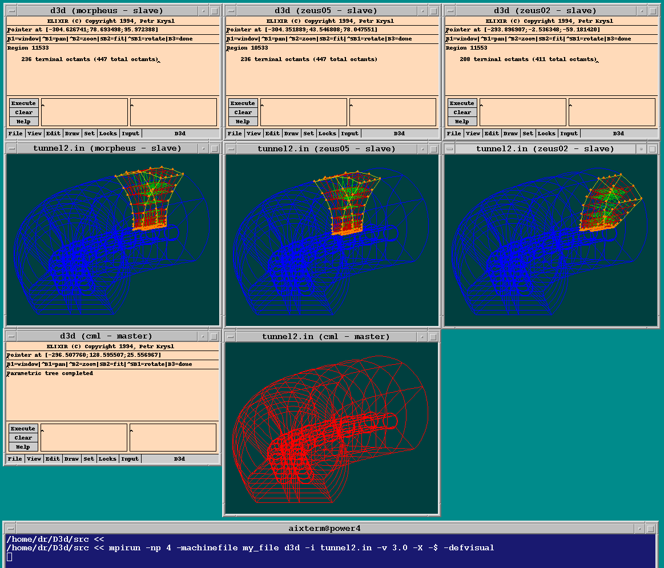Image resolution: width=664 pixels, height=568 pixels.
Task: Open Draw menu in d3d cml master window
Action: coord(71,459)
